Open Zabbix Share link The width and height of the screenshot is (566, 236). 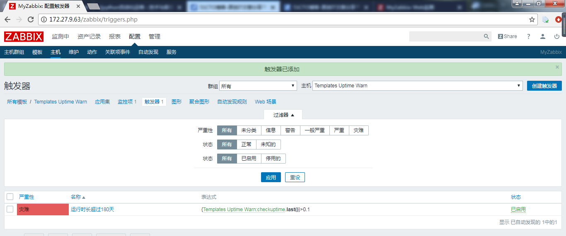(x=508, y=36)
